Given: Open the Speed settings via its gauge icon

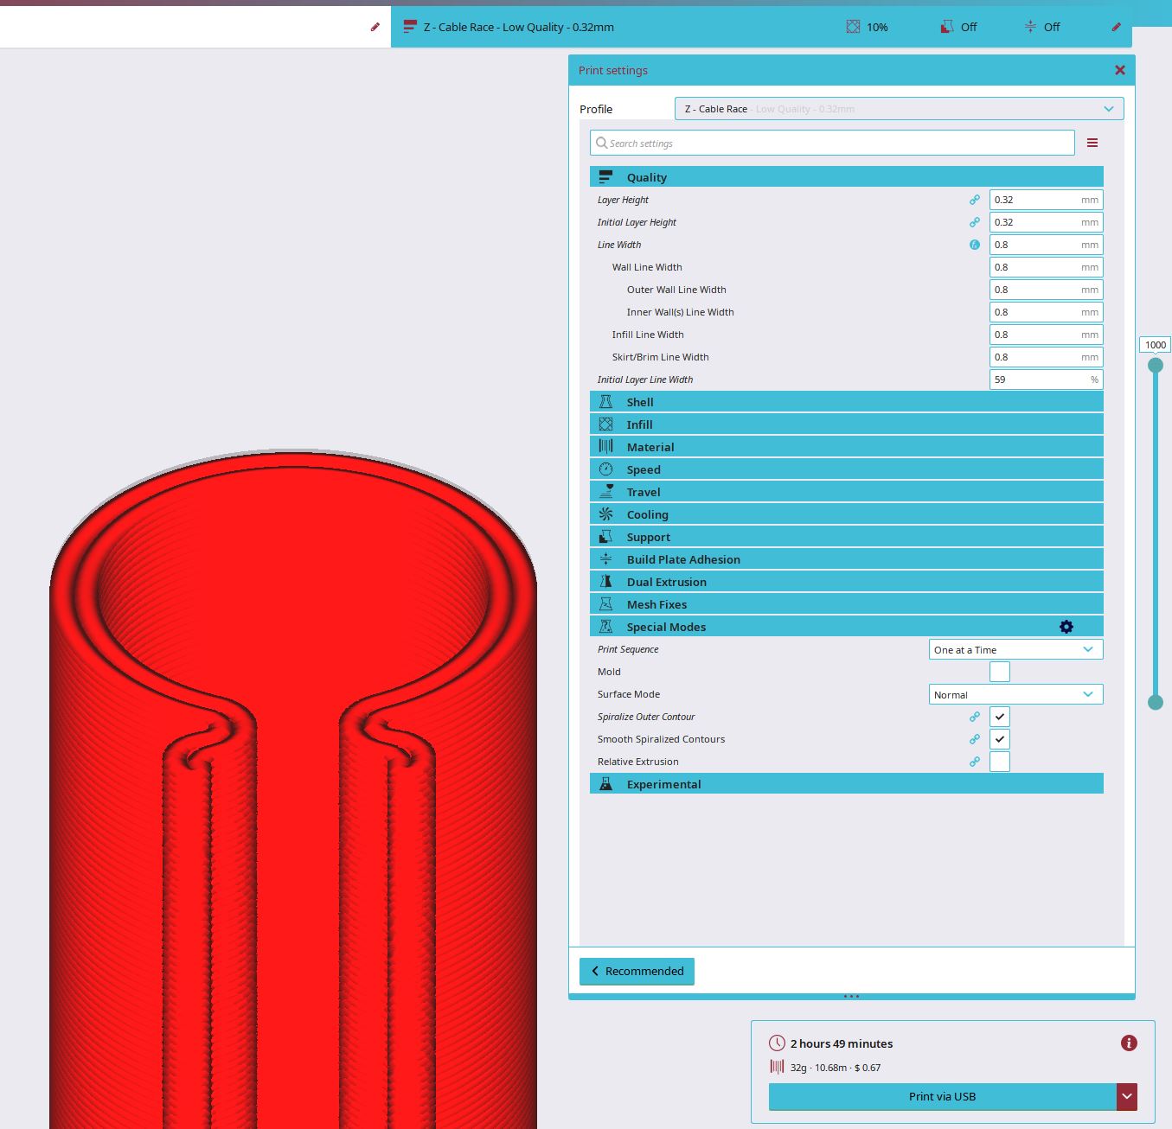Looking at the screenshot, I should (x=606, y=469).
